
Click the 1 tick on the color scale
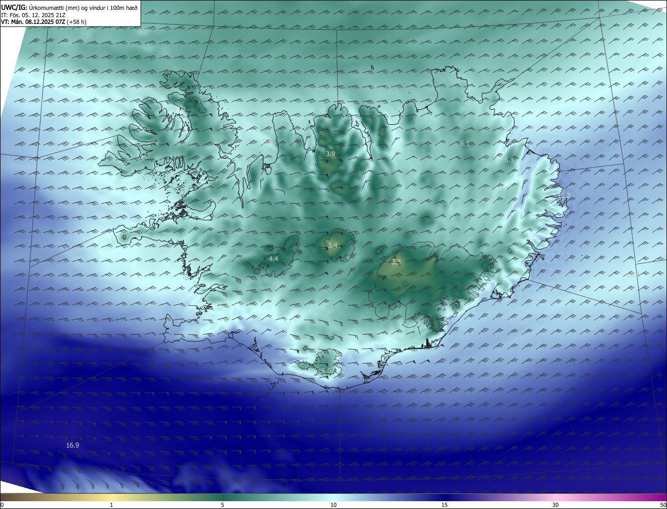coord(112,505)
